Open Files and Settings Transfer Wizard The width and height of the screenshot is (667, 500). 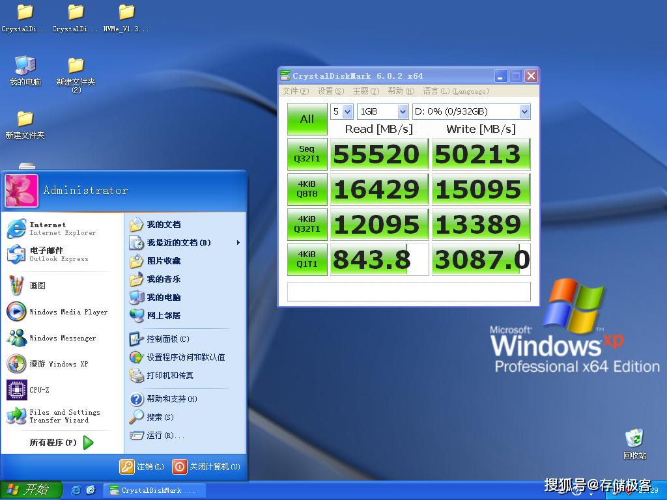(x=62, y=416)
